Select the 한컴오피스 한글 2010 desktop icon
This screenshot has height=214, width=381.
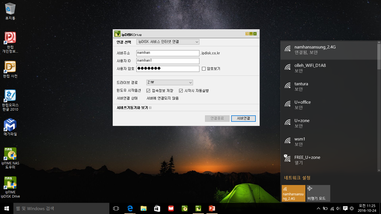[10, 100]
